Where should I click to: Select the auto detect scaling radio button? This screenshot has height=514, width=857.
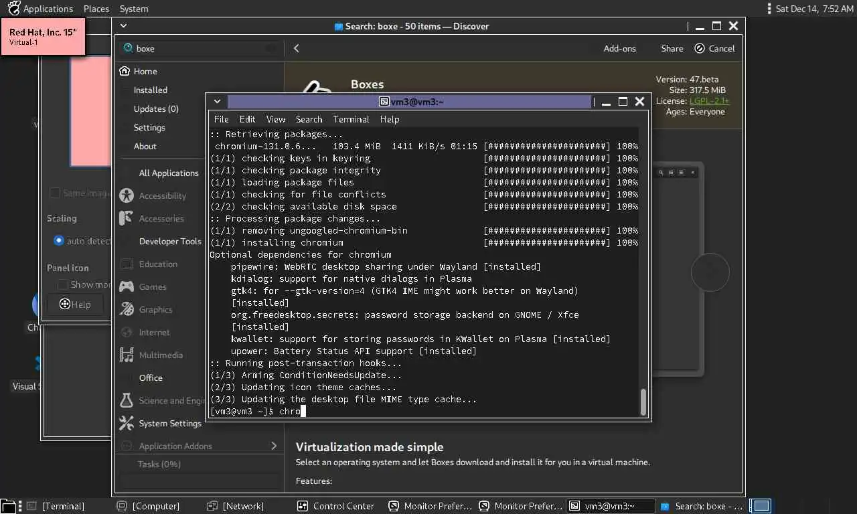(x=59, y=240)
